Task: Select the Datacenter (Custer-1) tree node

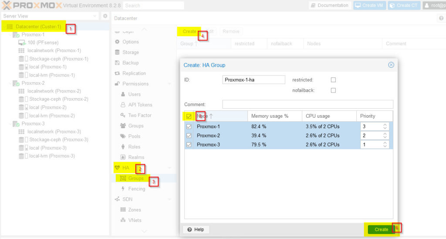Action: [x=38, y=27]
